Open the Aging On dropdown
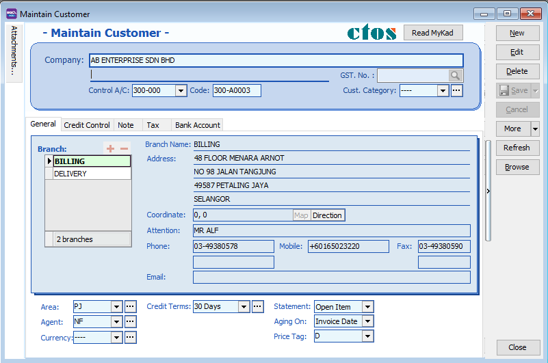 point(367,321)
